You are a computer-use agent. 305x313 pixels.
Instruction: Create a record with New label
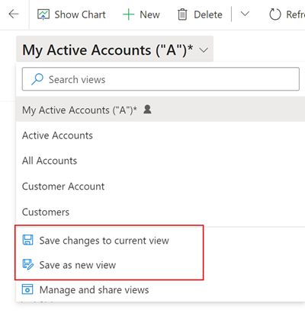coord(149,14)
